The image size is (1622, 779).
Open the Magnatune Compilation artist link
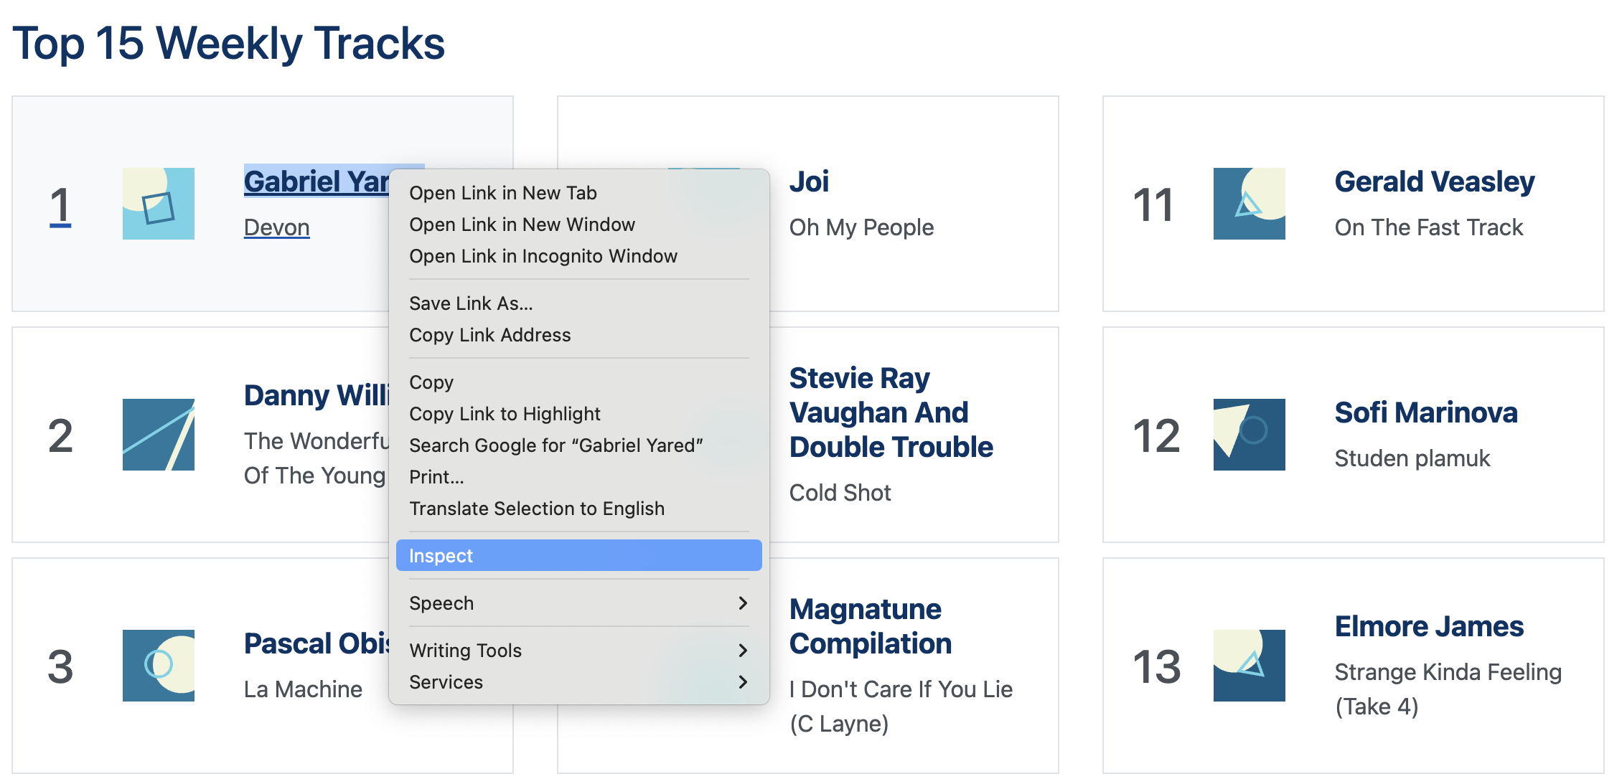[x=871, y=626]
